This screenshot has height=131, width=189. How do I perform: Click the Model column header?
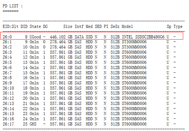(x=127, y=26)
